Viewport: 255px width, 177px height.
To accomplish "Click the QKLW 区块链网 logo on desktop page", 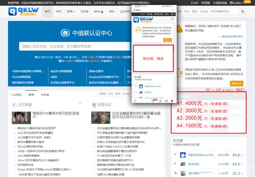I will (24, 11).
